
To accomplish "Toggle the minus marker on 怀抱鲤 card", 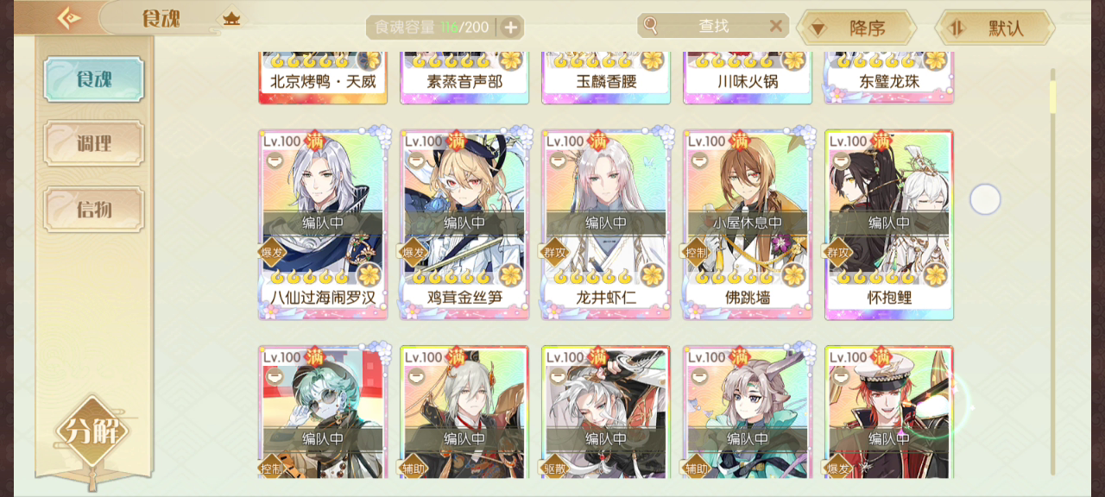I will [x=840, y=160].
